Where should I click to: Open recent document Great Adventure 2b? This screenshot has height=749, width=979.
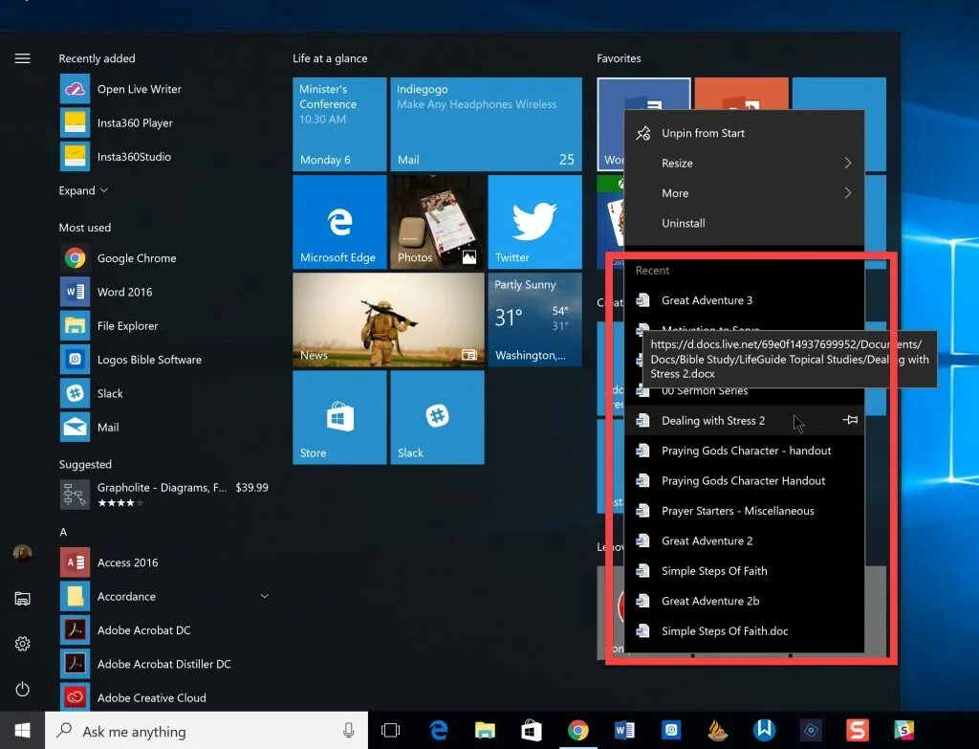744,601
